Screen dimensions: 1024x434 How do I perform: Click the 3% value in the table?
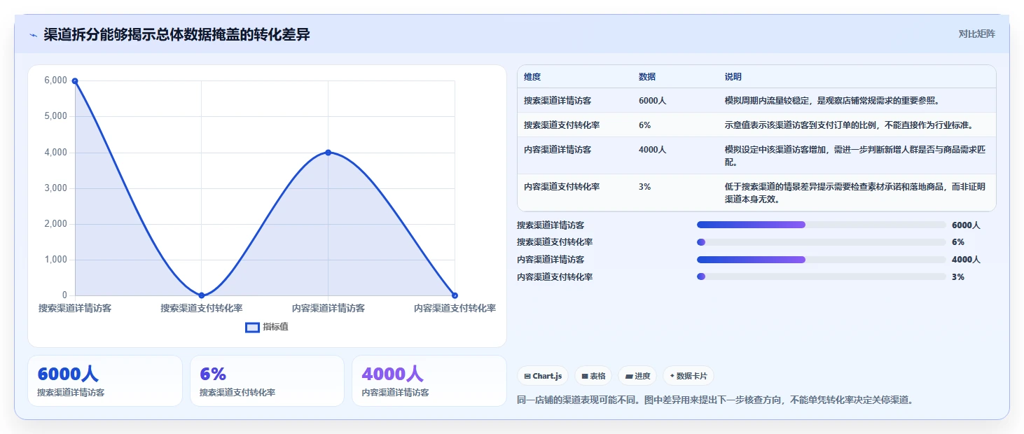coord(644,187)
